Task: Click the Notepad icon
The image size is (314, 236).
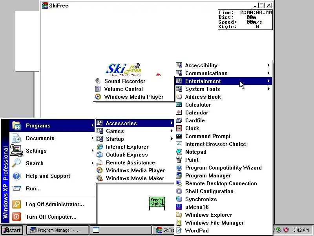Action: pyautogui.click(x=179, y=152)
